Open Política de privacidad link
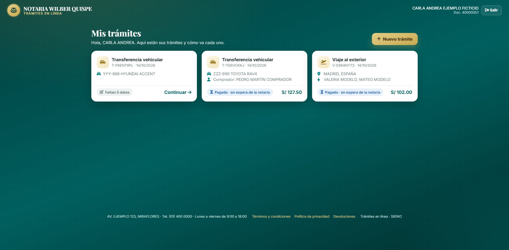 click(x=312, y=216)
